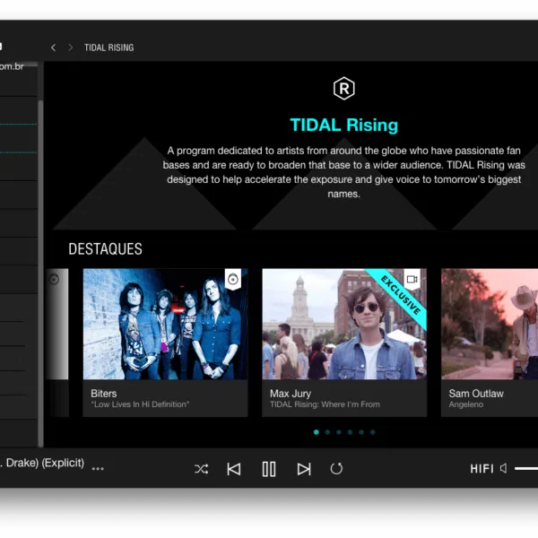Open the three-dot track options menu
Image resolution: width=538 pixels, height=538 pixels.
pyautogui.click(x=98, y=469)
